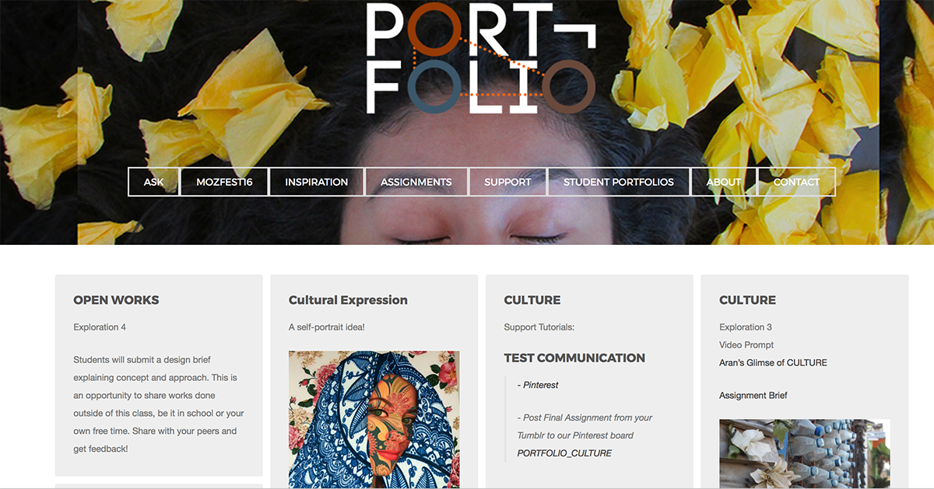Click the TEST COMMUNICATION heading
This screenshot has height=489, width=934.
pyautogui.click(x=574, y=358)
